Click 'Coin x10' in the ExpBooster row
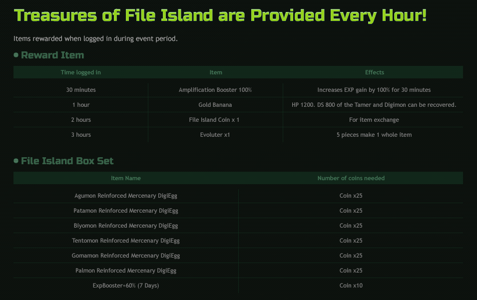 (351, 286)
